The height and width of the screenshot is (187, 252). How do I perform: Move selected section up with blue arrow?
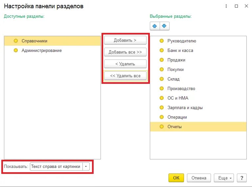pos(155,26)
